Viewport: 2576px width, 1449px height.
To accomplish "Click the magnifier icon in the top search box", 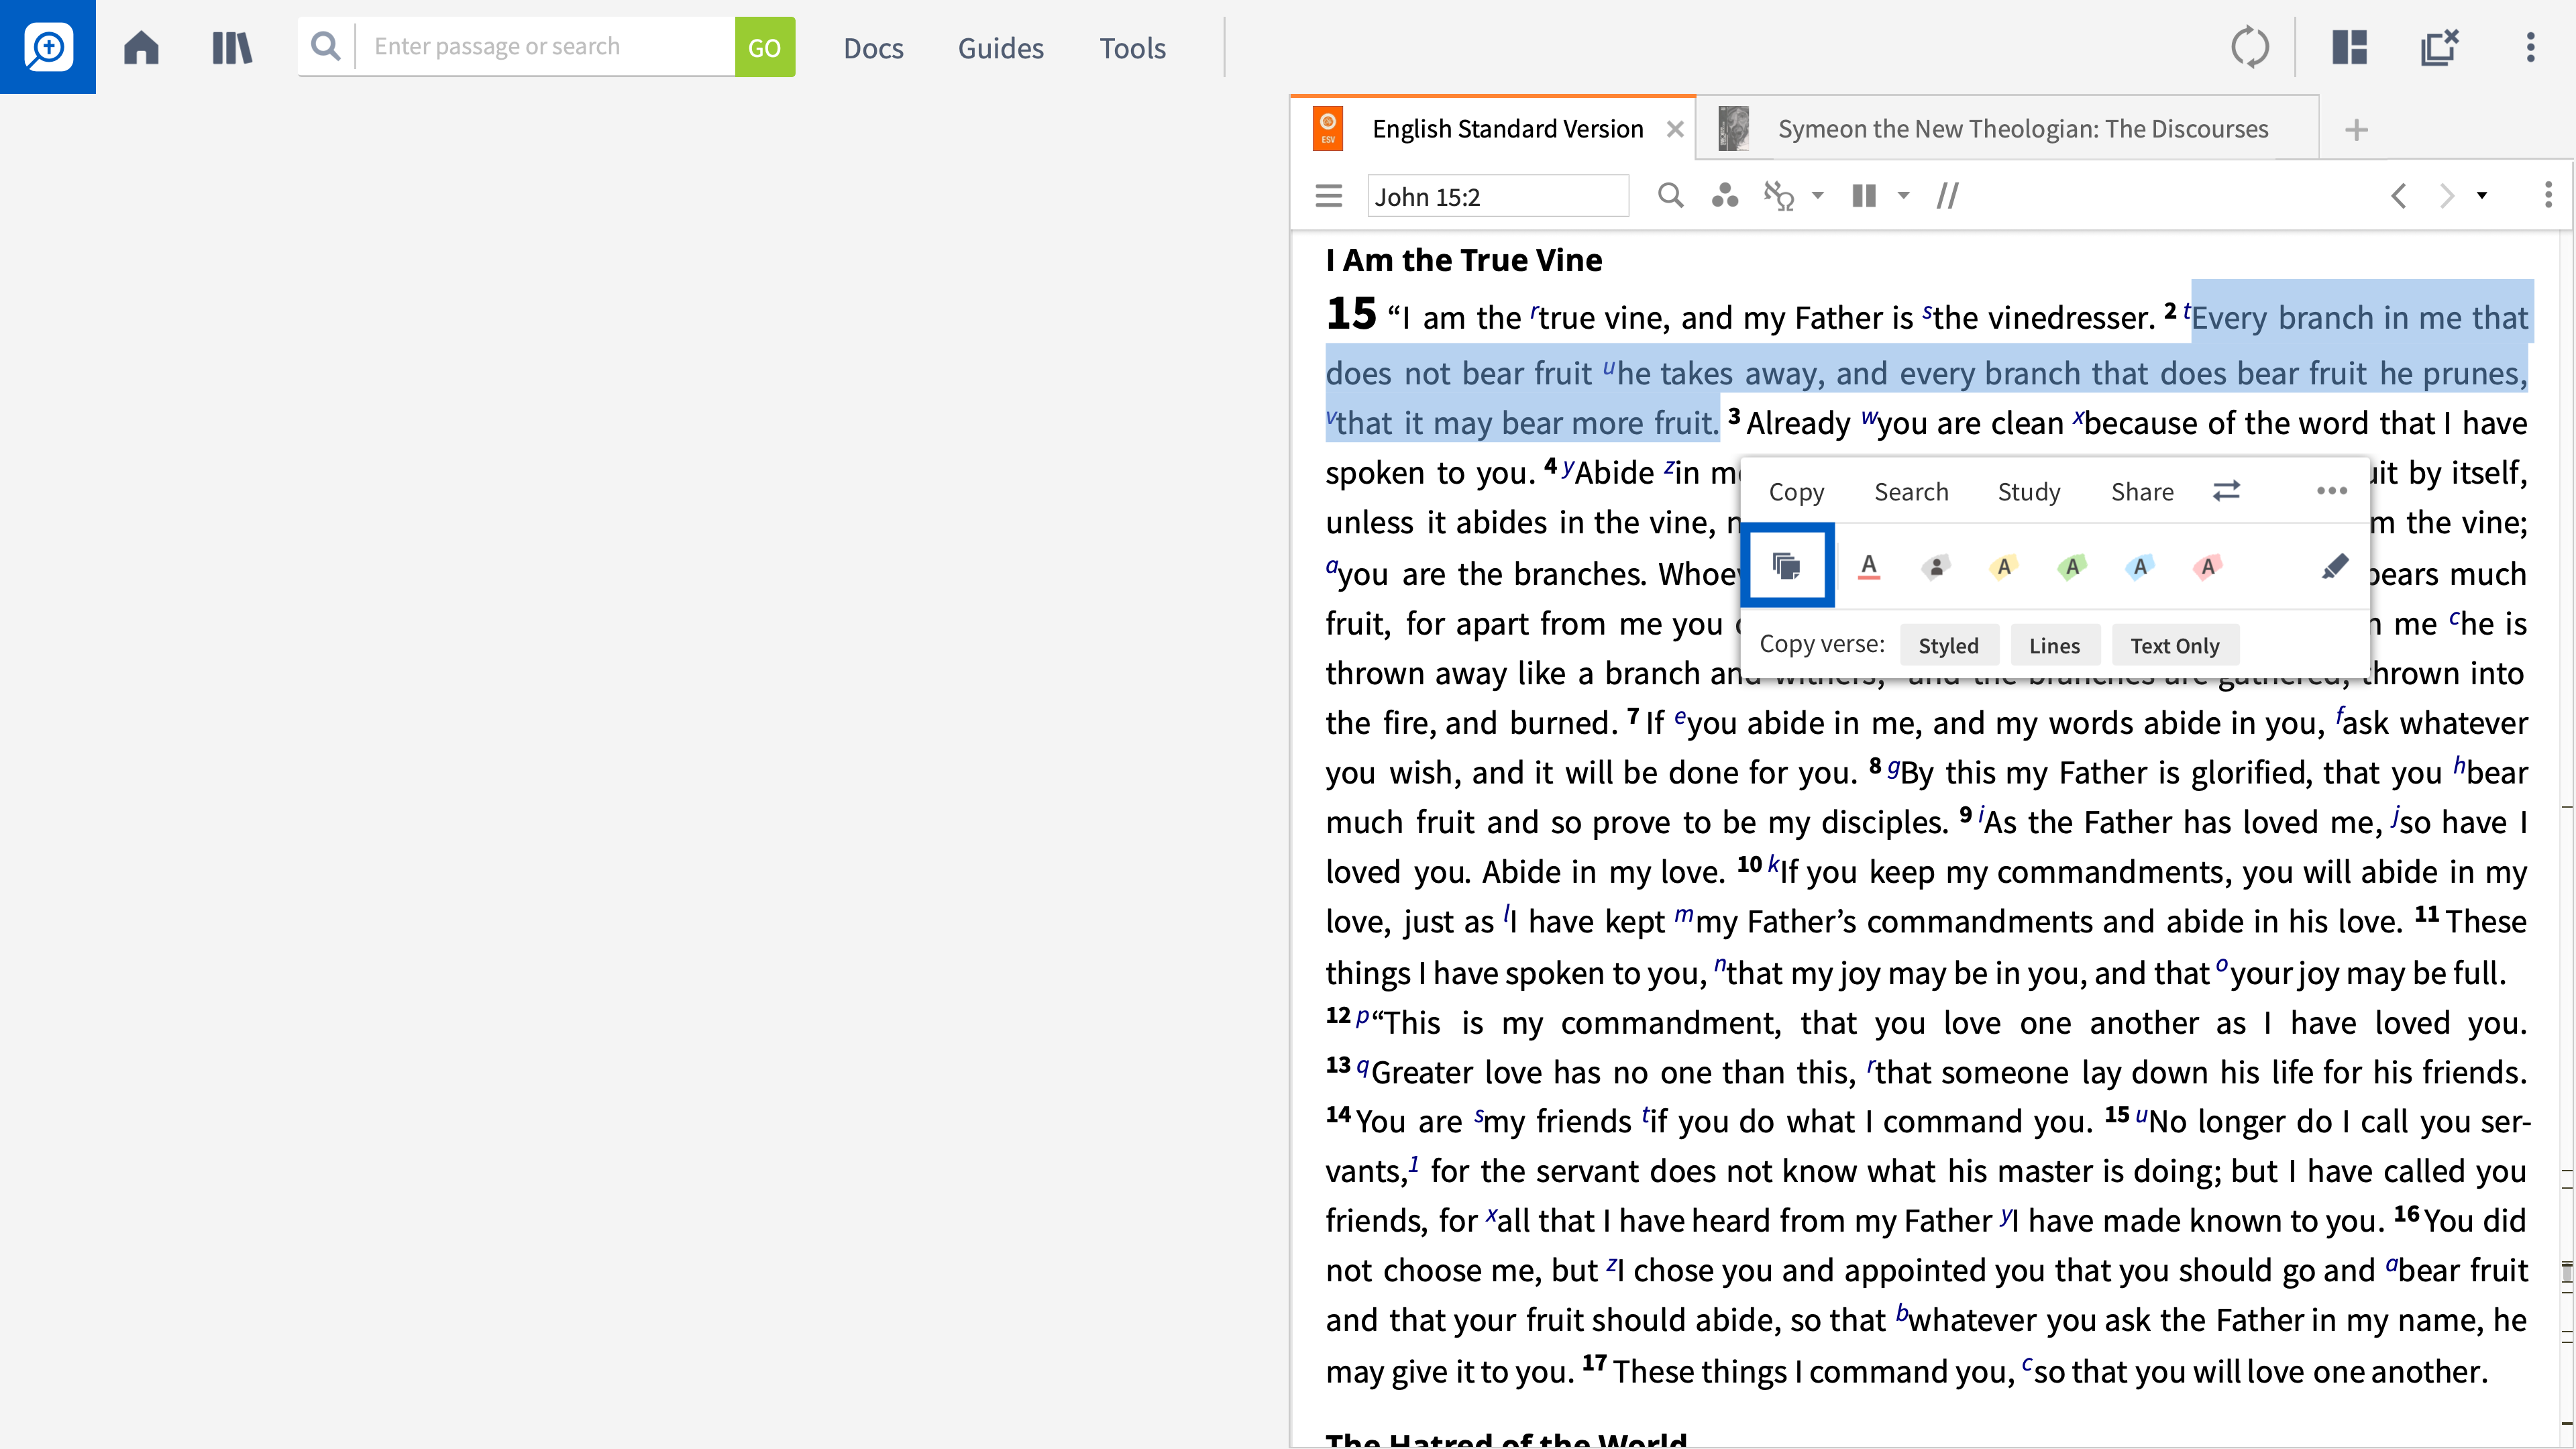I will (325, 46).
